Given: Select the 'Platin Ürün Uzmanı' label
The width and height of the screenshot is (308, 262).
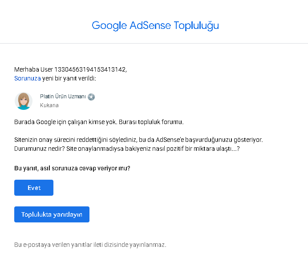Looking at the screenshot, I should point(63,97).
